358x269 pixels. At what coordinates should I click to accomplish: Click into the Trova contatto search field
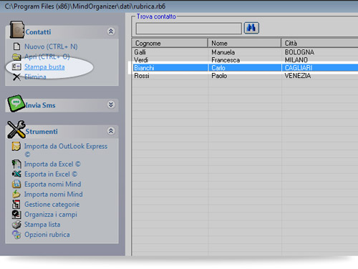coord(188,29)
